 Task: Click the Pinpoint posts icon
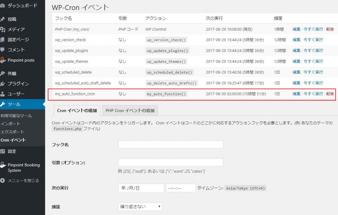[x=3, y=60]
